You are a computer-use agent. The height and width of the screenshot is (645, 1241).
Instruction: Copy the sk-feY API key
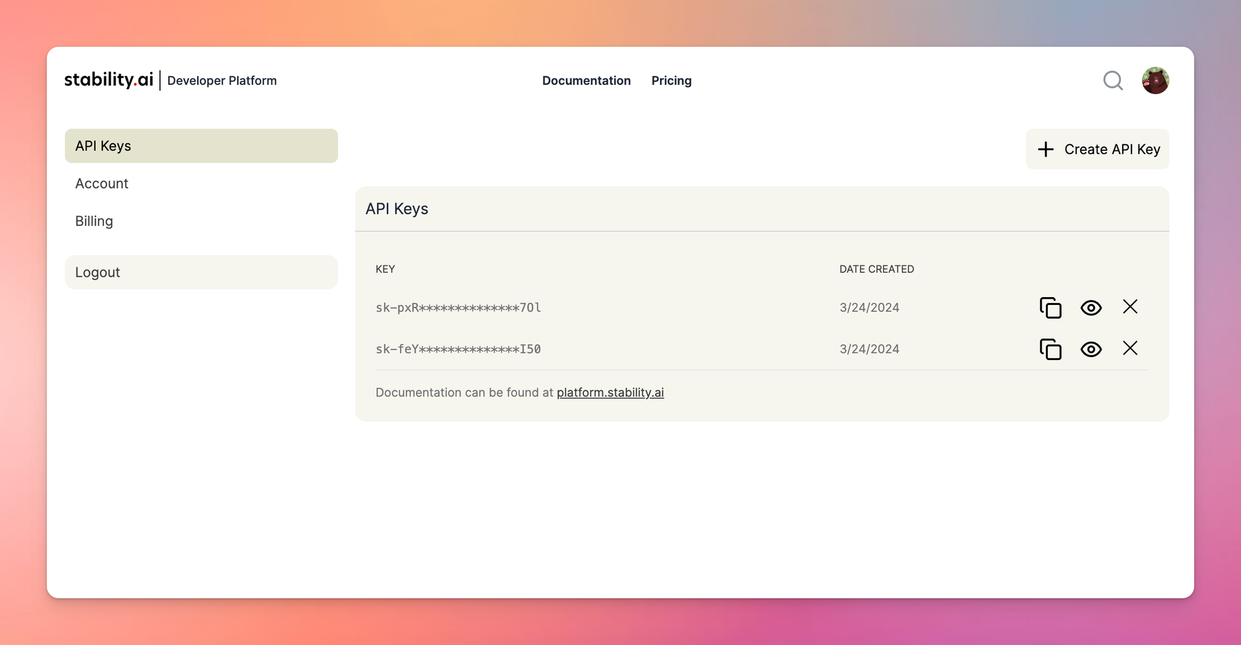(1051, 349)
